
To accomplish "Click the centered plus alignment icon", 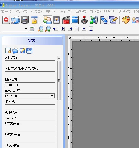I will point(63,29).
